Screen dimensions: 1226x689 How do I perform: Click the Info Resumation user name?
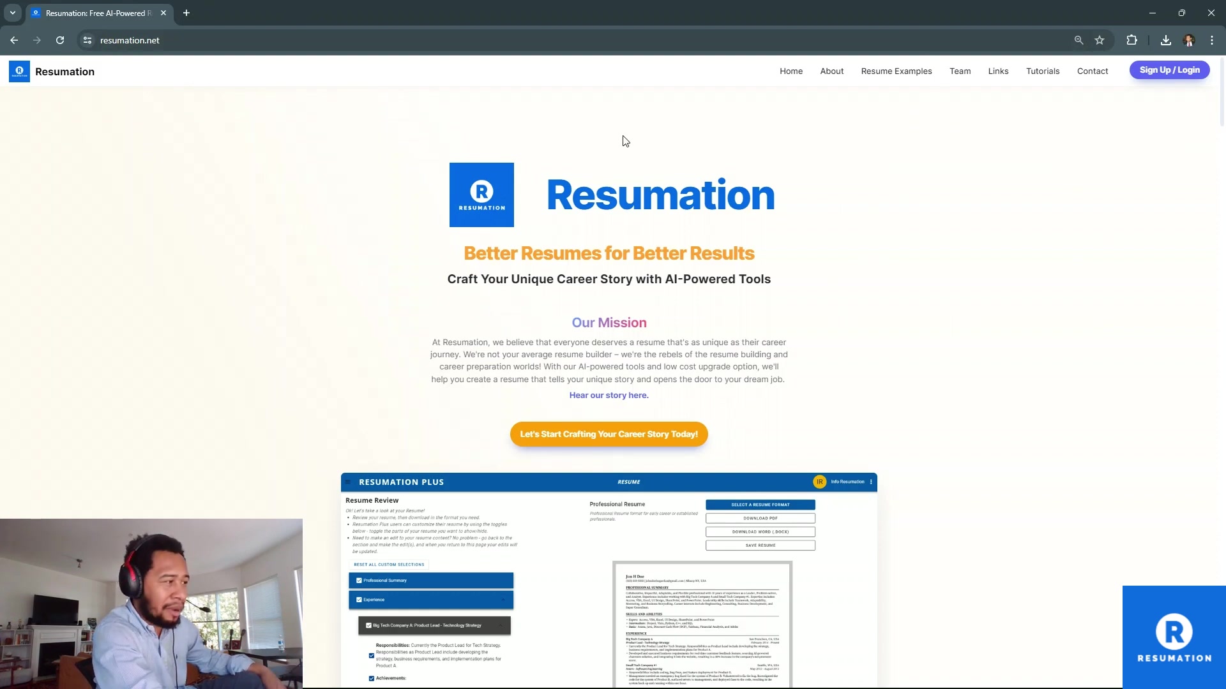[x=847, y=482]
